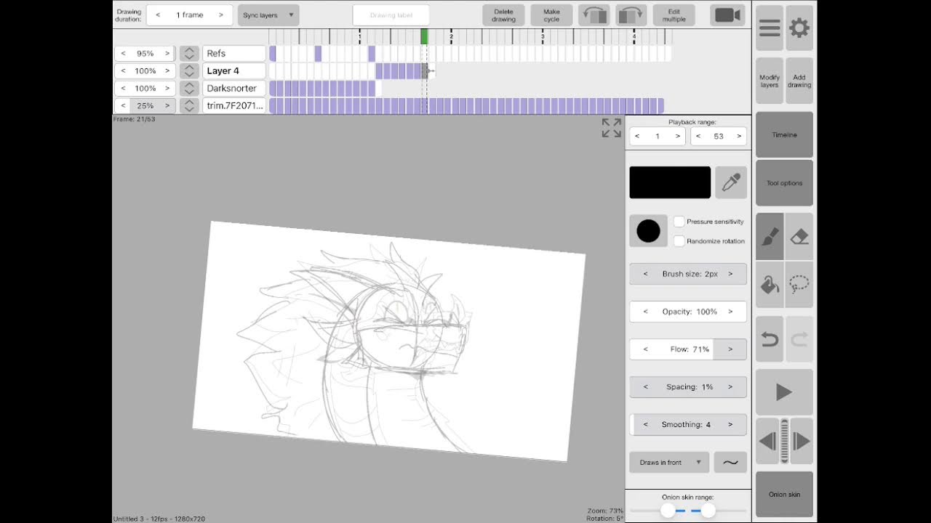This screenshot has height=523, width=931.
Task: Reorder the Refs layer with up-down arrows
Action: click(x=189, y=53)
